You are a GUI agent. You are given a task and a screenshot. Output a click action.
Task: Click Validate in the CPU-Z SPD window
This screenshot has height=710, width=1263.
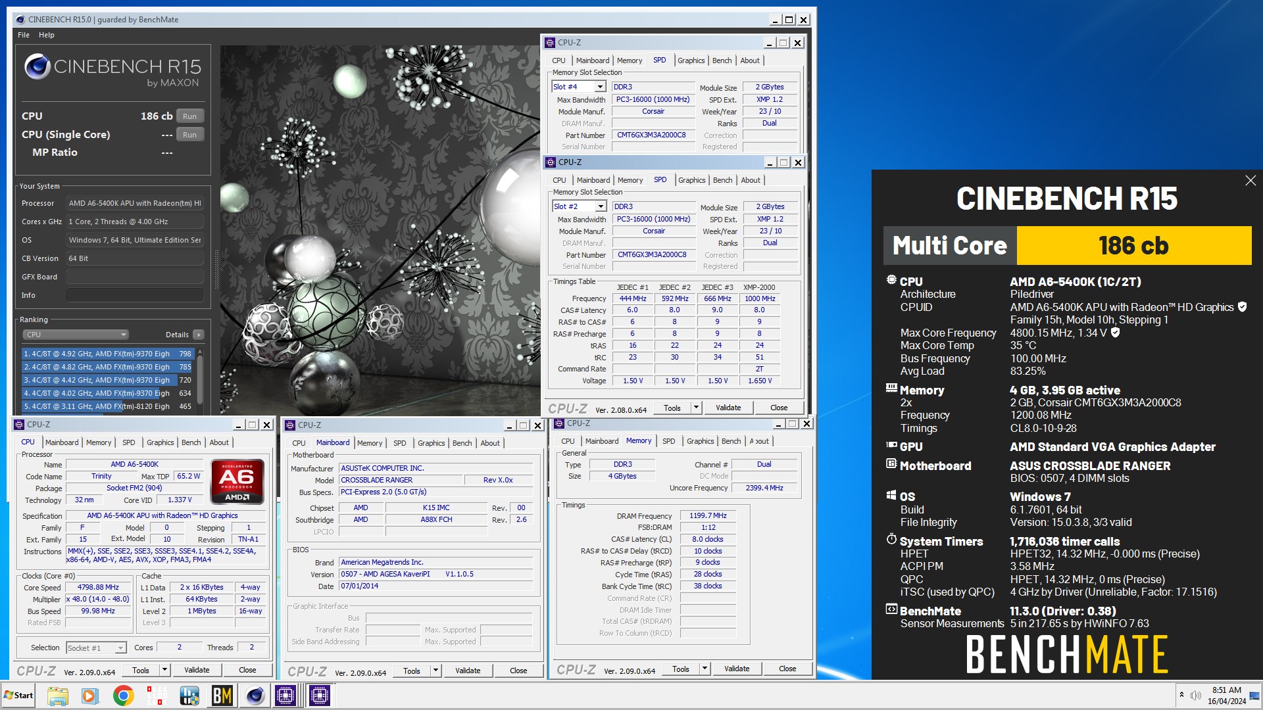[x=728, y=408]
